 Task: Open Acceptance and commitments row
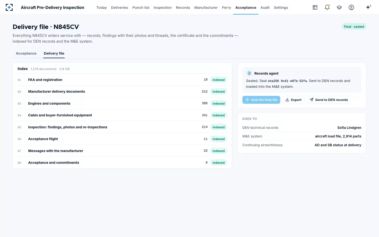point(122,163)
